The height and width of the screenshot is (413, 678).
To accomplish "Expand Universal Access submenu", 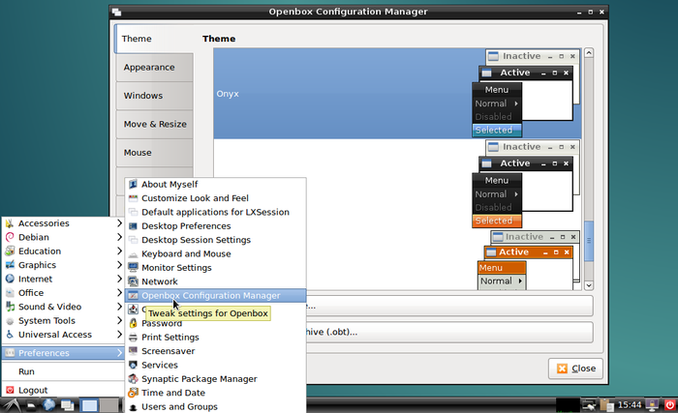I will pos(63,335).
